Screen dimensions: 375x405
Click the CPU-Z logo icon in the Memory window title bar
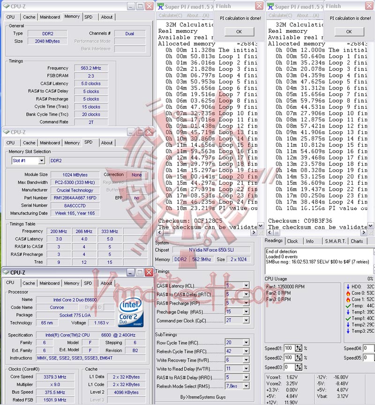pos(6,6)
